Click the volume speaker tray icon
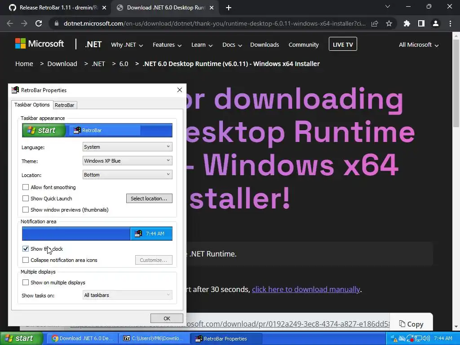This screenshot has width=460, height=345. (x=426, y=339)
